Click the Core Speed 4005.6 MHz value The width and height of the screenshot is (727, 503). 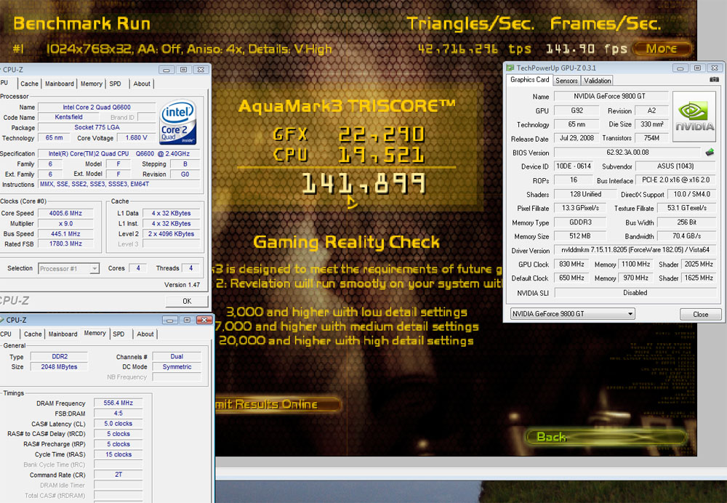[66, 213]
